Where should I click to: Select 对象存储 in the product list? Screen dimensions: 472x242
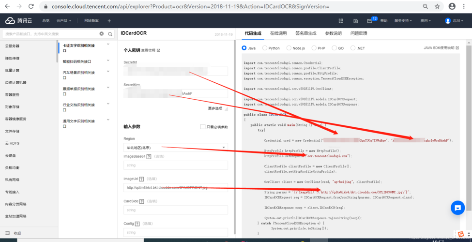pyautogui.click(x=12, y=107)
